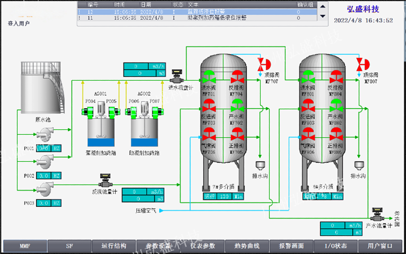Click the 助凝剂加药箱 dosing tank

[x=144, y=132]
